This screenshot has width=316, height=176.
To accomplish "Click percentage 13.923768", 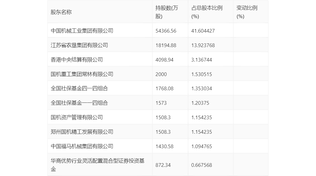I will [203, 45].
